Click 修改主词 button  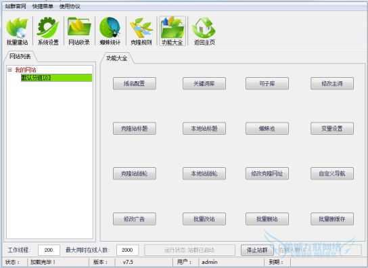point(332,83)
